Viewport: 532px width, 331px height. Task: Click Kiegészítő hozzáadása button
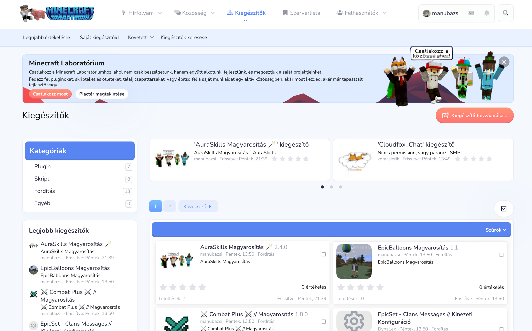tap(475, 115)
